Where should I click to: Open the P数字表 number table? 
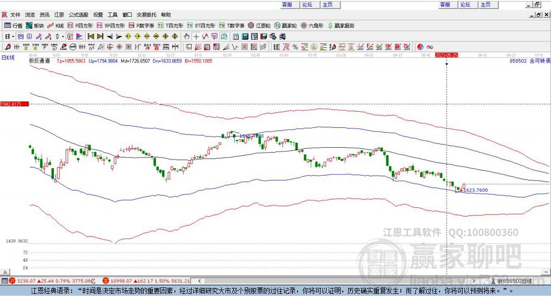pyautogui.click(x=142, y=26)
